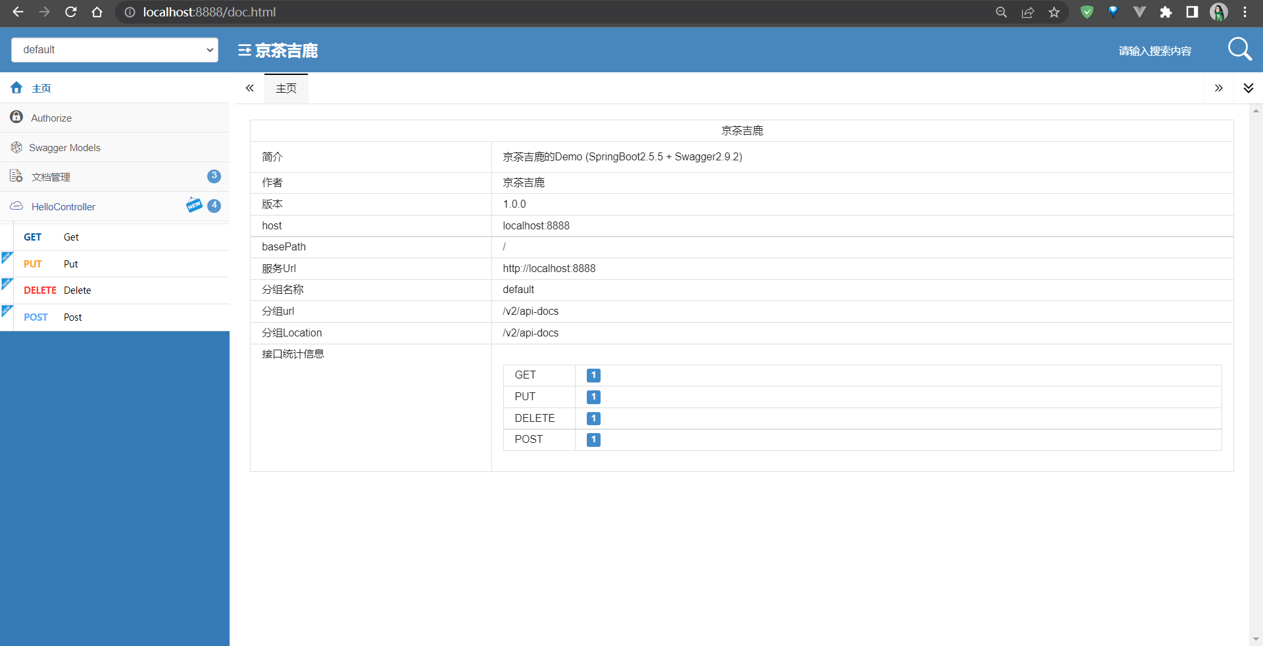Open the Authorize menu item
The height and width of the screenshot is (646, 1263).
114,118
